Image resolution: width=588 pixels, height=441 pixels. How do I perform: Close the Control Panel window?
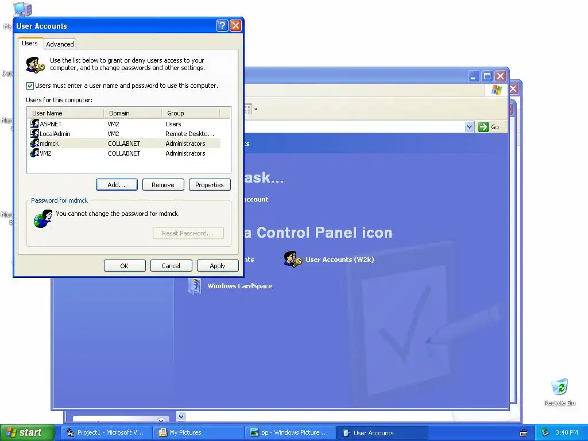coord(500,76)
